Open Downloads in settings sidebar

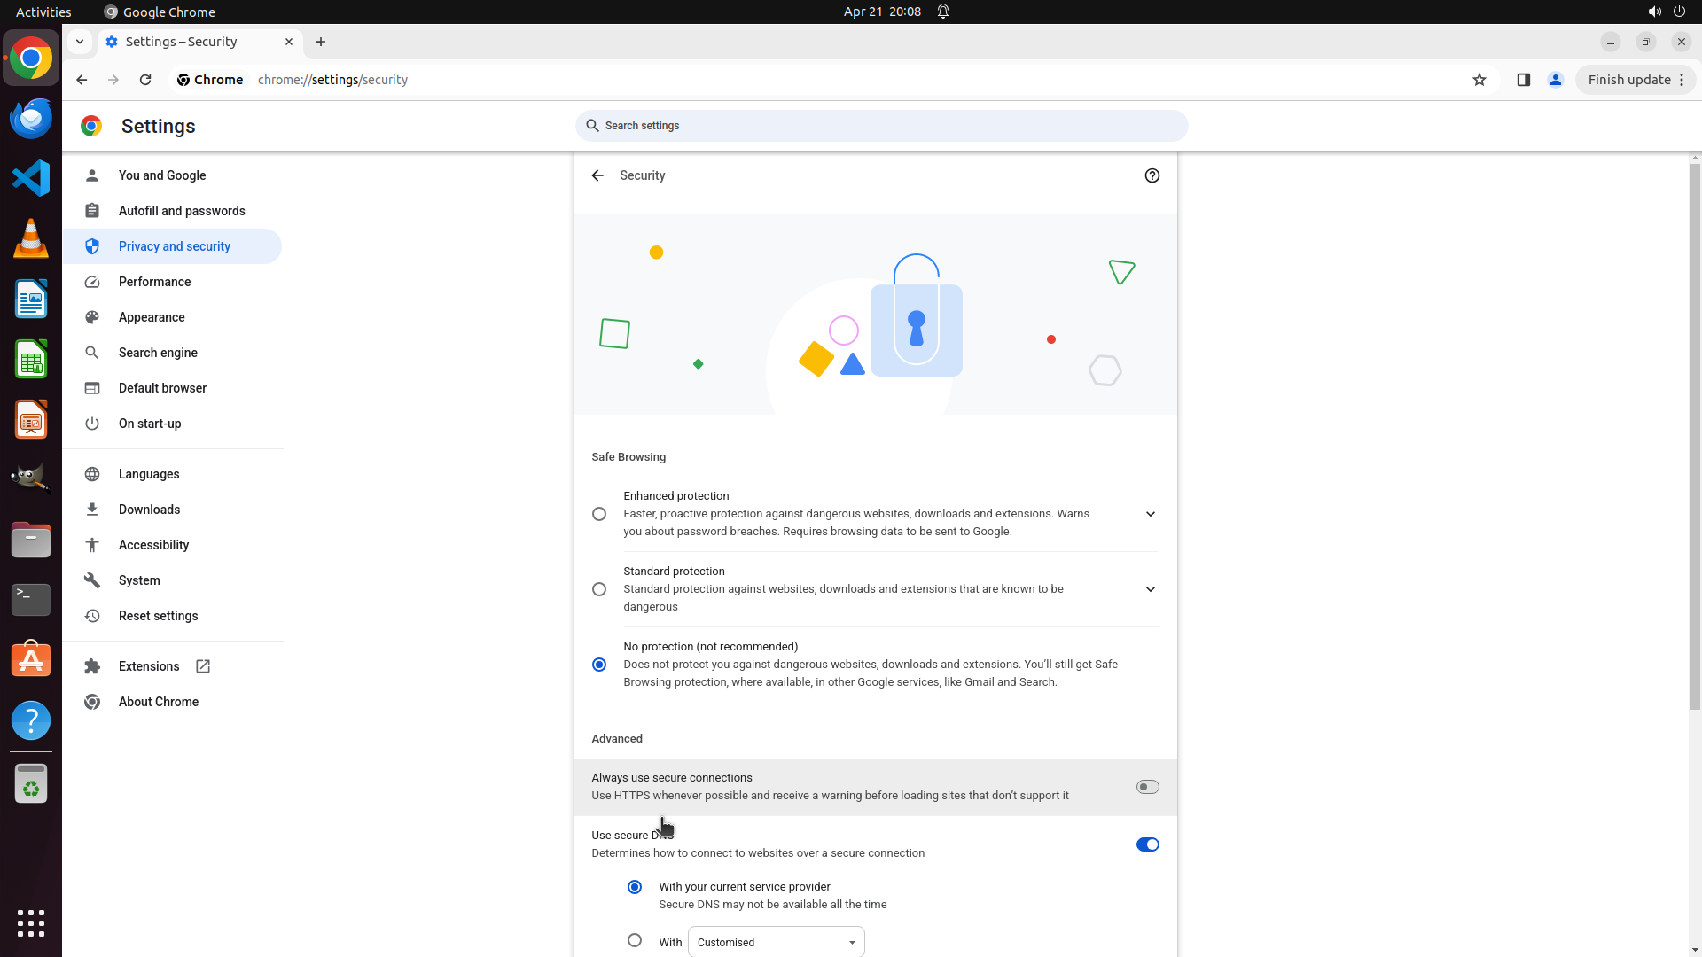click(x=149, y=510)
